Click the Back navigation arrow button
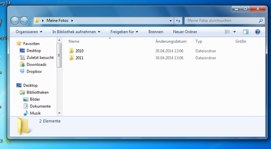 15,21
